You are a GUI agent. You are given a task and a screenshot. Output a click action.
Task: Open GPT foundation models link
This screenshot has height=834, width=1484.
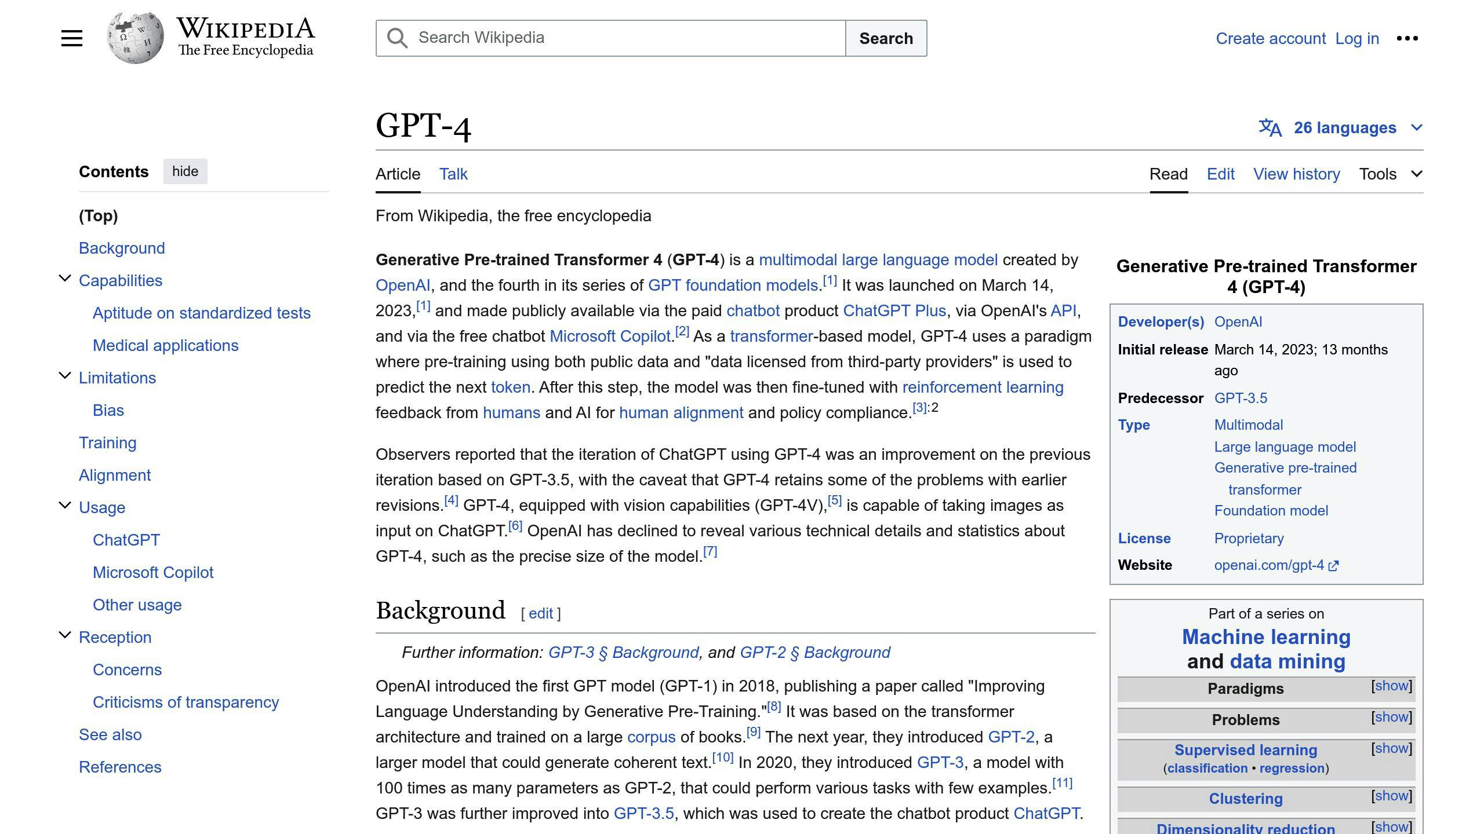coord(733,285)
